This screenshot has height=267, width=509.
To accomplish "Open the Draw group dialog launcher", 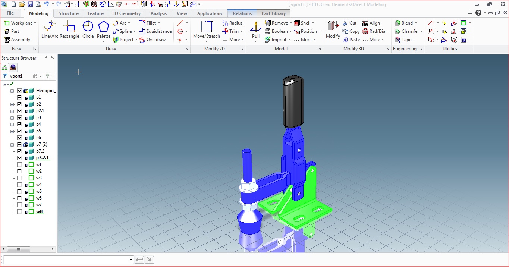I will [187, 49].
